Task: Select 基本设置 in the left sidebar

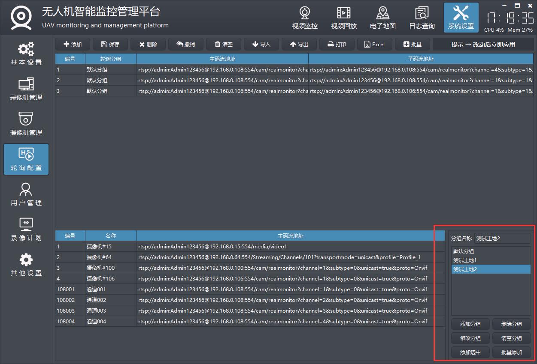Action: 26,54
